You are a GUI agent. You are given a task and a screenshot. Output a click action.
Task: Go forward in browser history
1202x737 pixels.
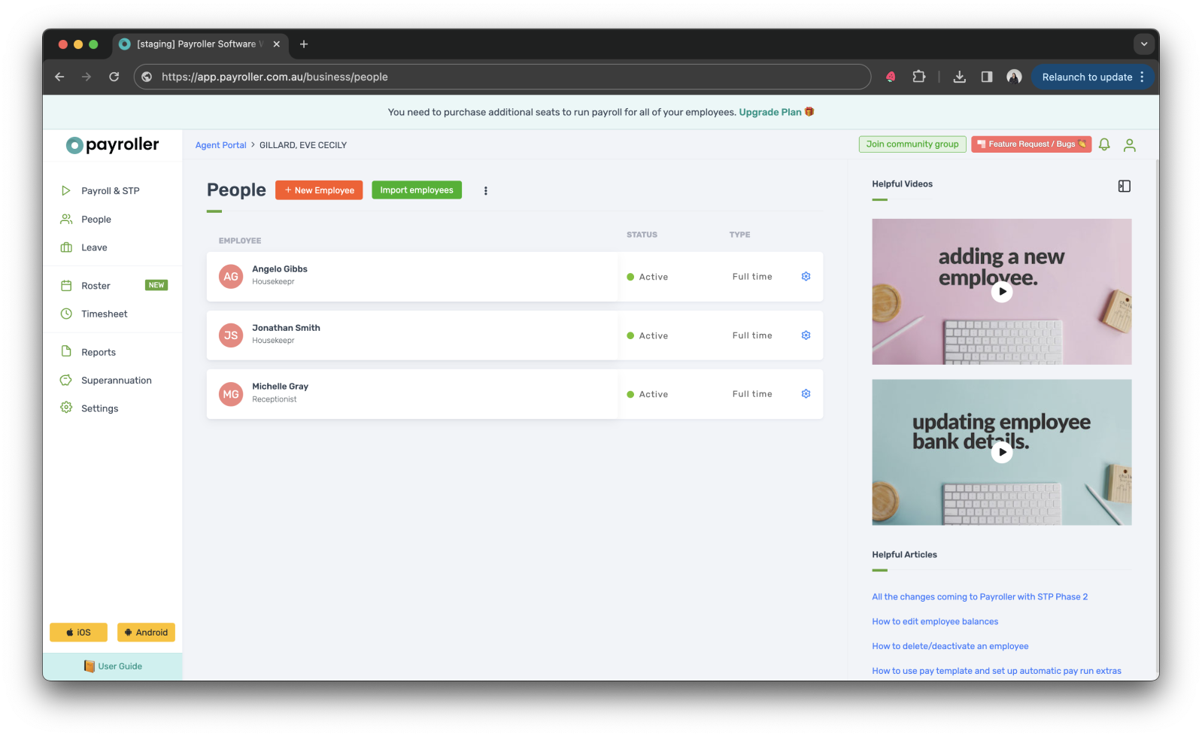point(87,77)
